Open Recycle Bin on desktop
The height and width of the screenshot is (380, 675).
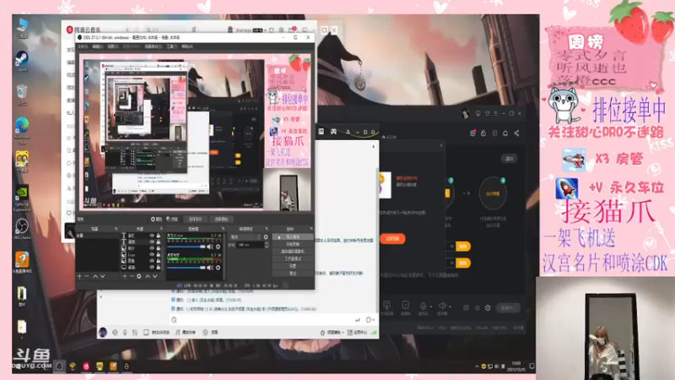22,94
